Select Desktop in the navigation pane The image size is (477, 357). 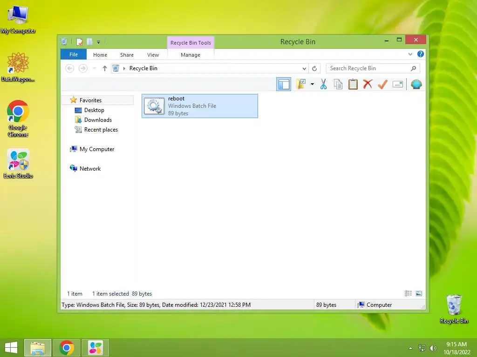point(94,110)
